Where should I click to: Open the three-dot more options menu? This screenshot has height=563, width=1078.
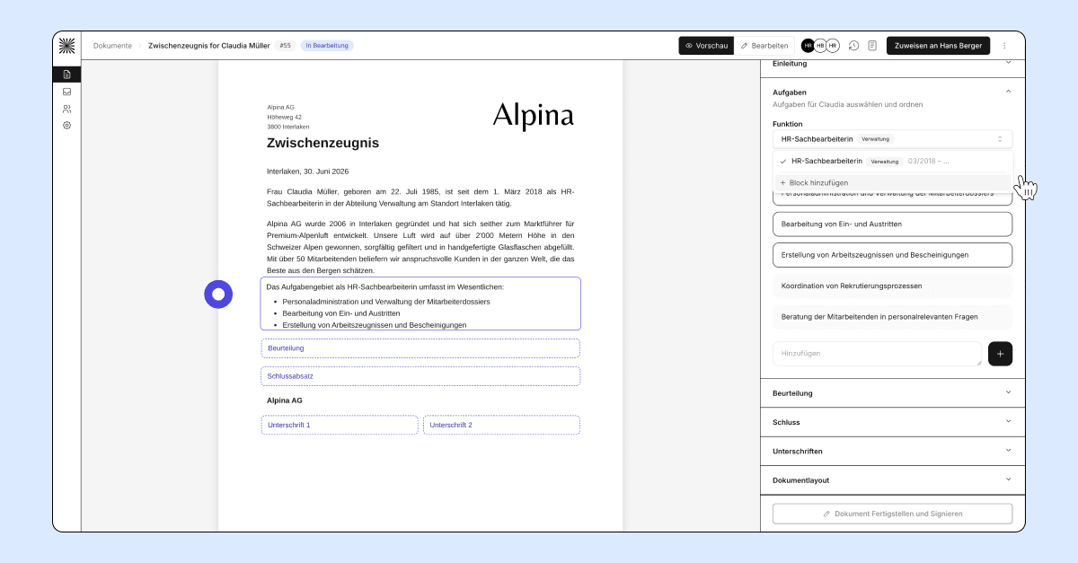pos(1004,46)
